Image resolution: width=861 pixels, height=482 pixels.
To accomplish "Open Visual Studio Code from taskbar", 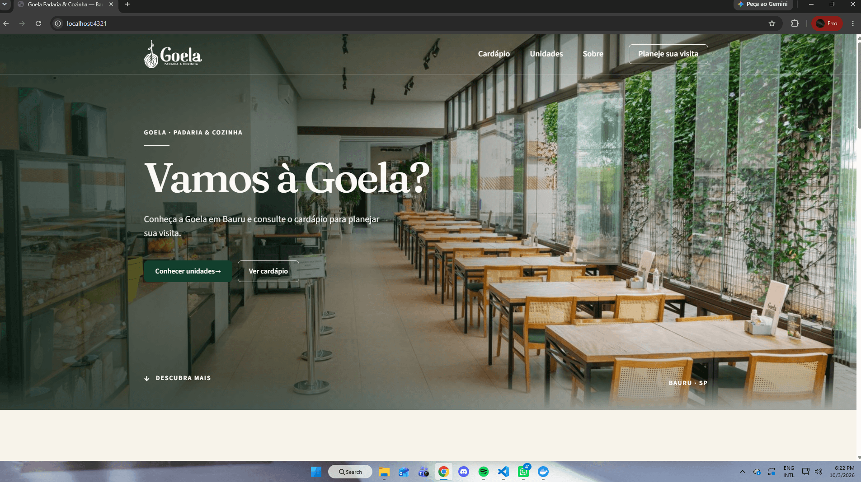I will tap(503, 472).
